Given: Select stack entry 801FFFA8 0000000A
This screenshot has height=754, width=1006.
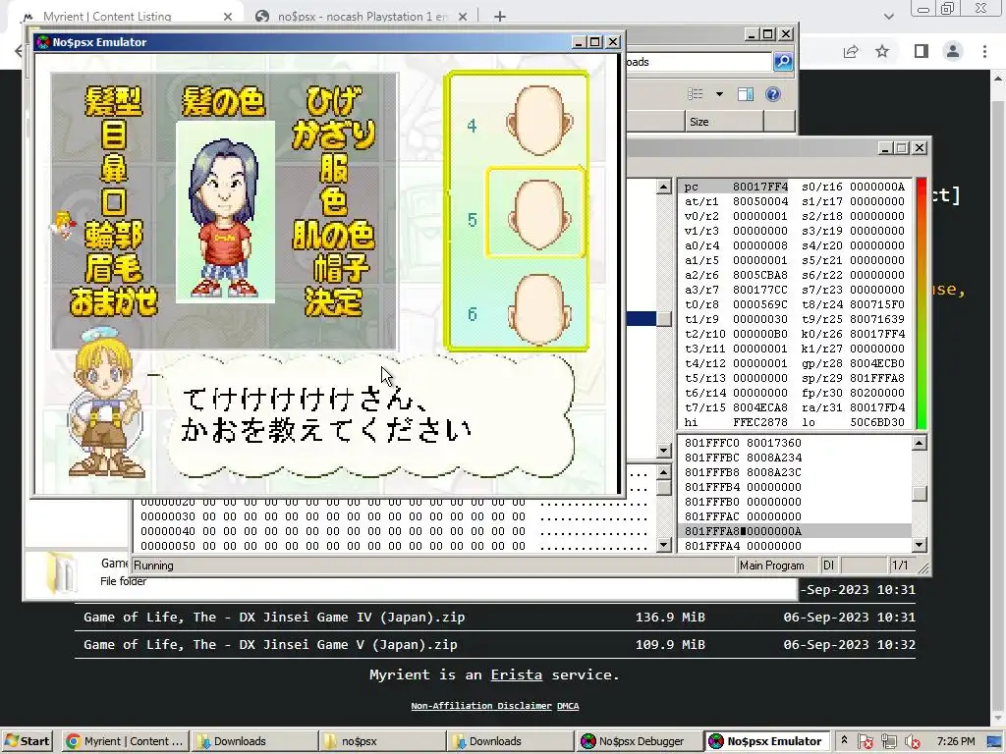Looking at the screenshot, I should (x=795, y=531).
